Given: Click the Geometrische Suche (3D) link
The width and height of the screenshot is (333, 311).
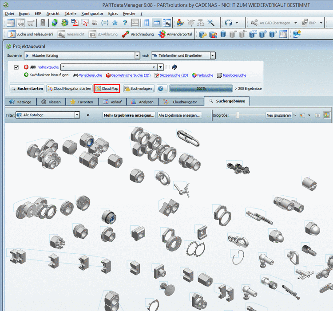Looking at the screenshot, I should pyautogui.click(x=131, y=75).
